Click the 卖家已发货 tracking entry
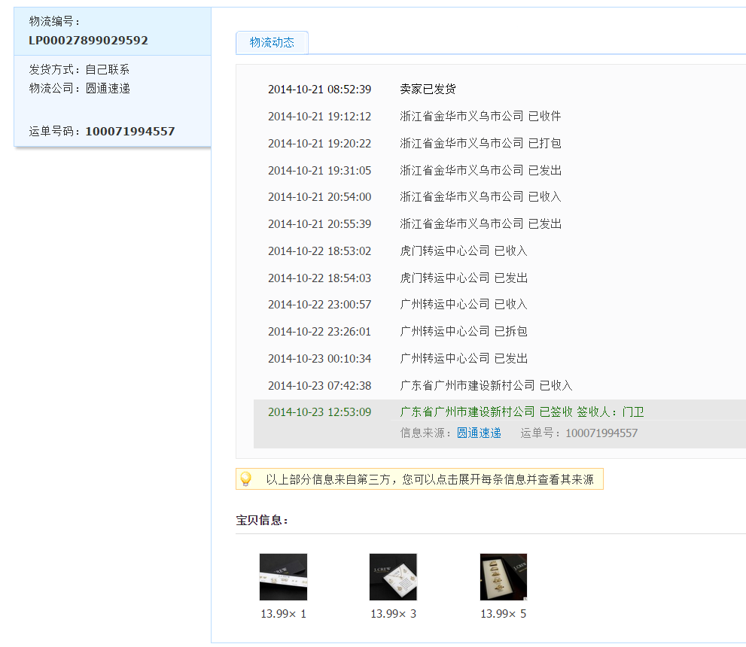Viewport: 746px width, 647px height. tap(428, 90)
